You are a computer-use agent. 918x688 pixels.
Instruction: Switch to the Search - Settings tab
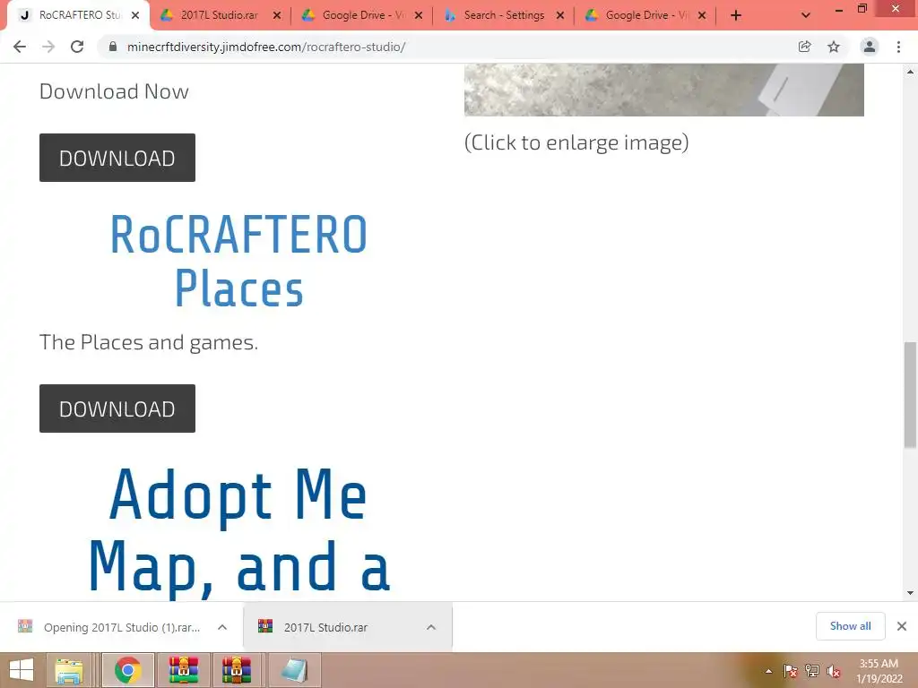coord(504,15)
